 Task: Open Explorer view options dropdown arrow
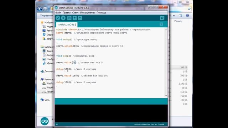174,16
